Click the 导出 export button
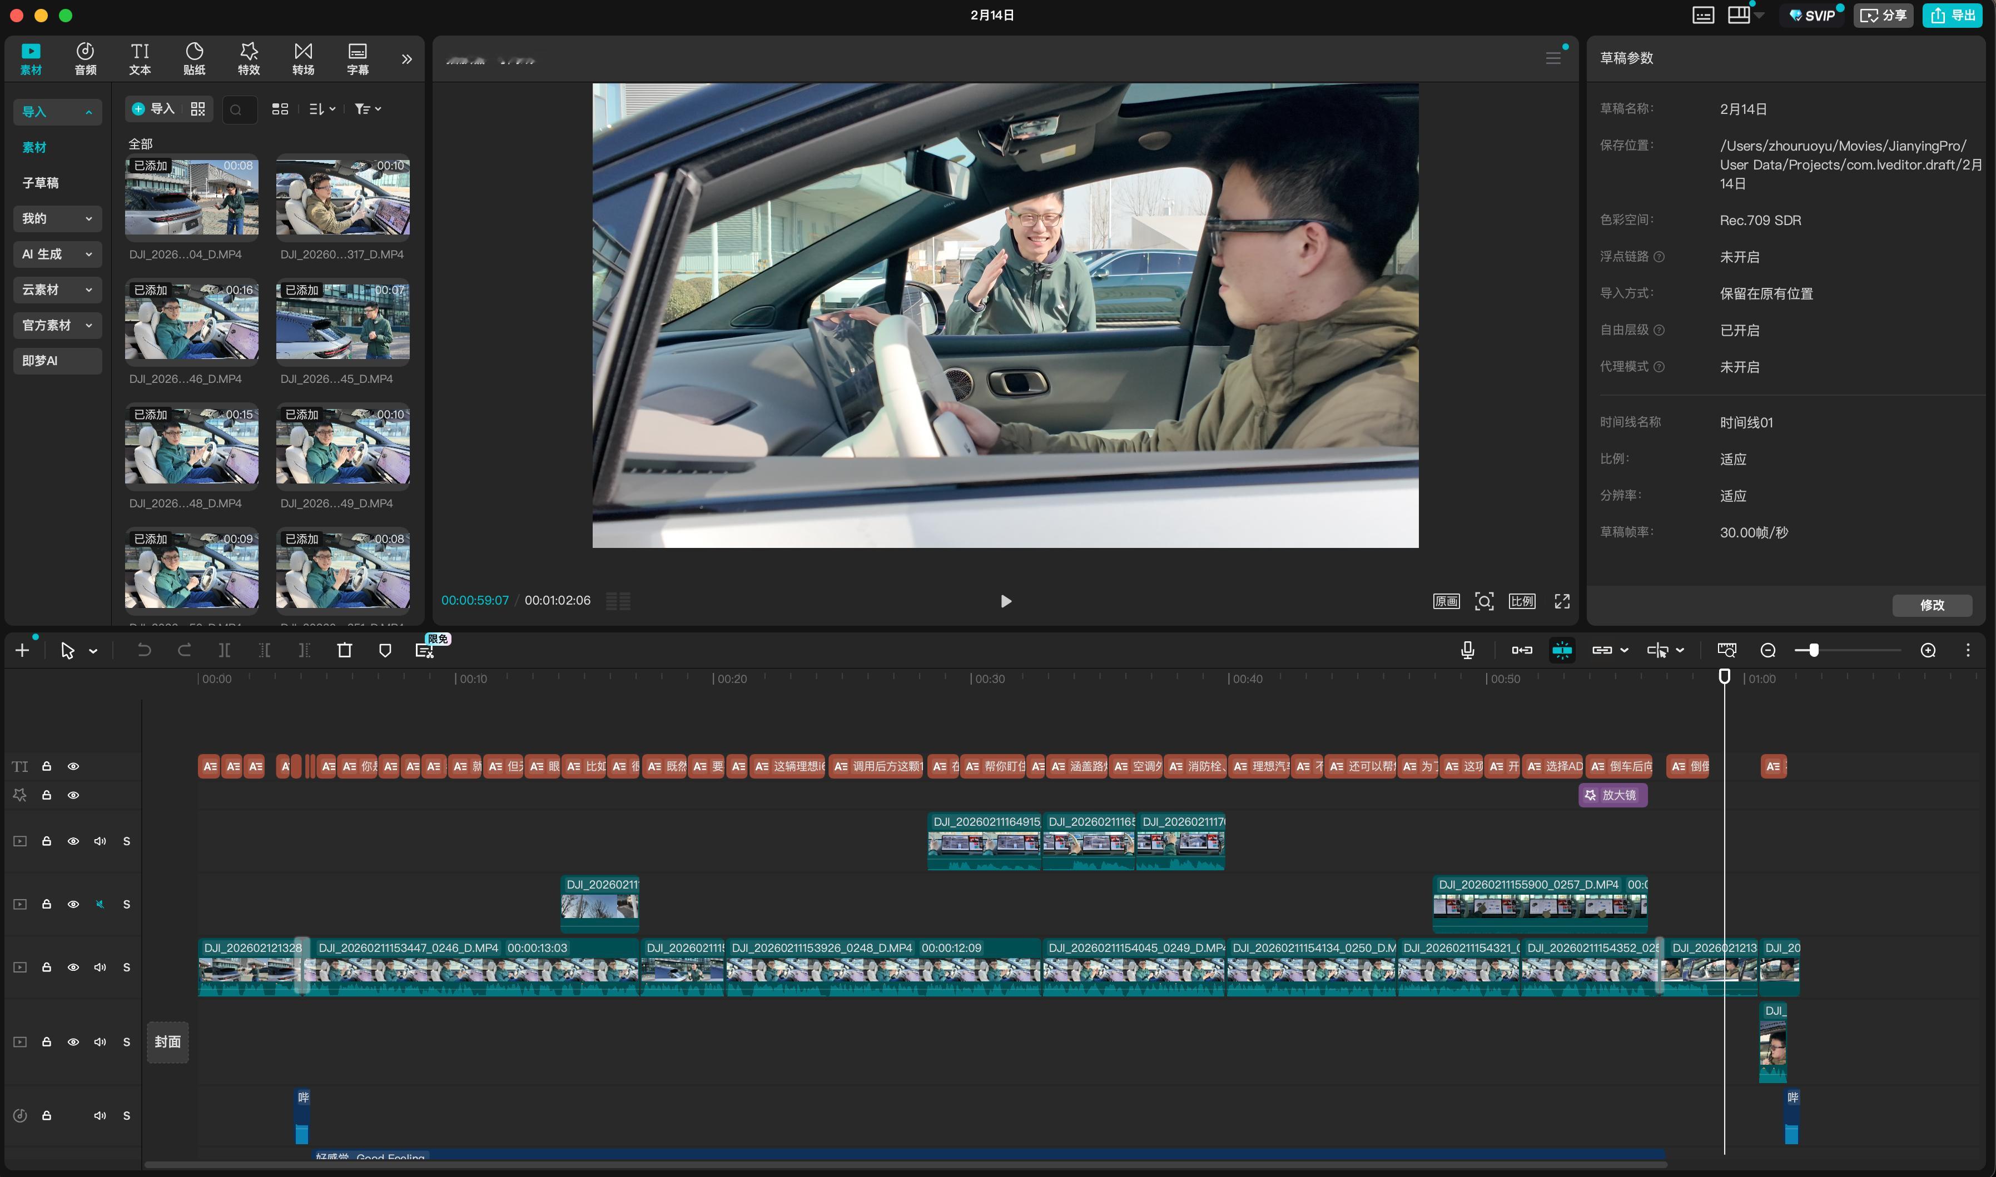This screenshot has height=1177, width=1996. [1953, 15]
